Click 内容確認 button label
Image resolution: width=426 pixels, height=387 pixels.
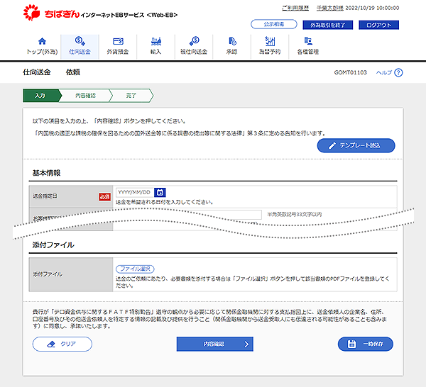coord(214,344)
